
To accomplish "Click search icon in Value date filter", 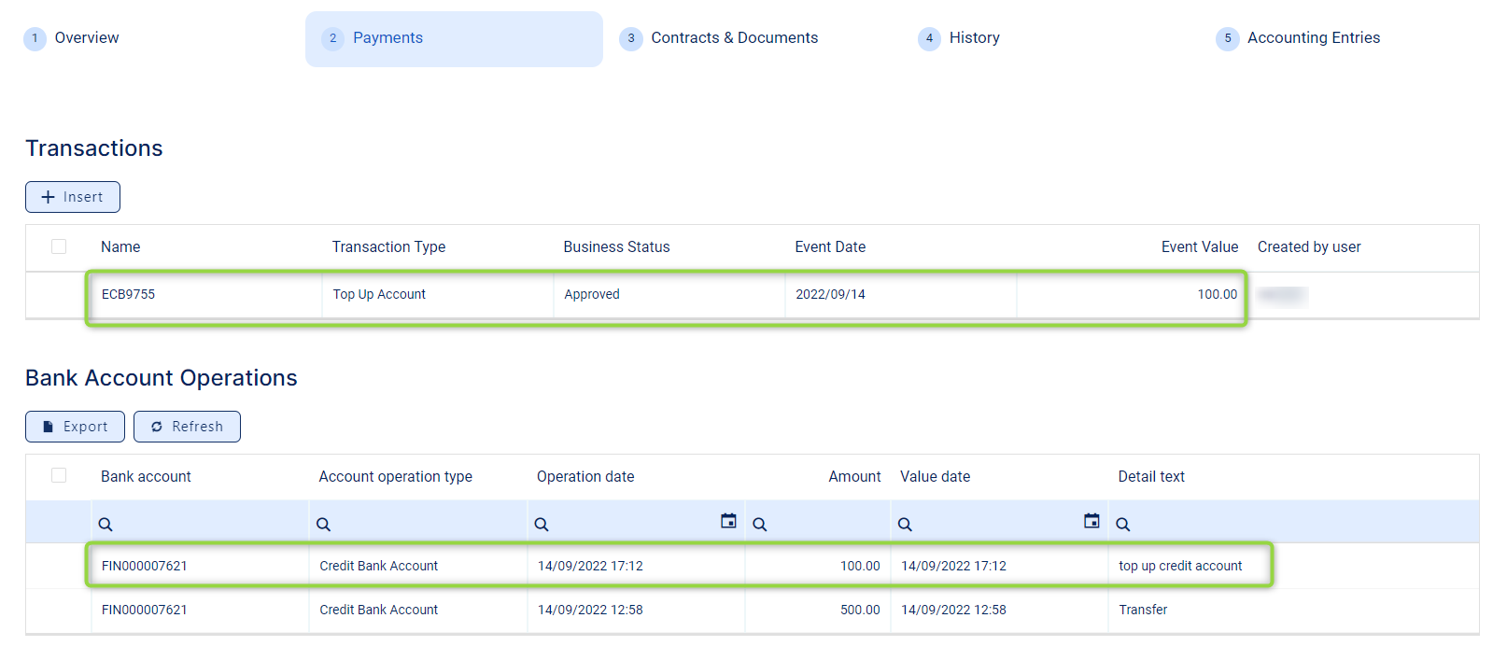I will click(905, 525).
